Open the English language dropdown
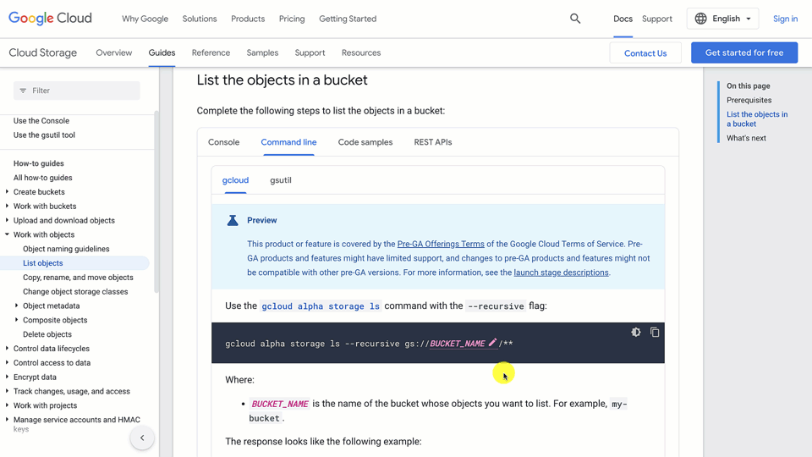Screen dimensions: 812x457 click(723, 19)
